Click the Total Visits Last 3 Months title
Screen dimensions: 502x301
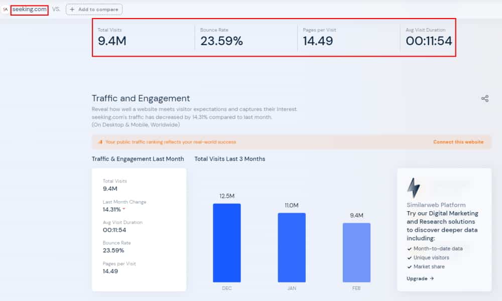click(229, 159)
